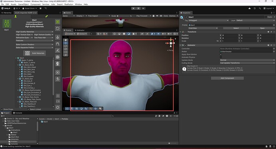
Task: Click Add Component button
Action: coord(227,78)
